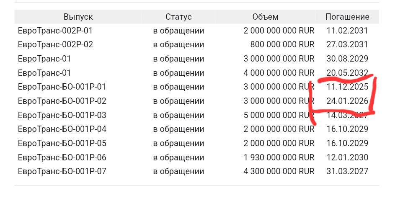Sort by the Статус column header
Viewport: 403px width, 206px height.
coord(178,17)
